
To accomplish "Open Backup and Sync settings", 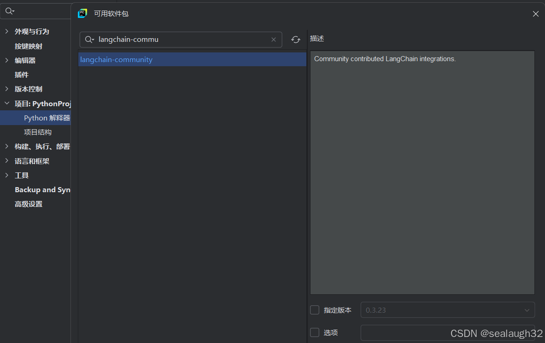I will coord(42,190).
